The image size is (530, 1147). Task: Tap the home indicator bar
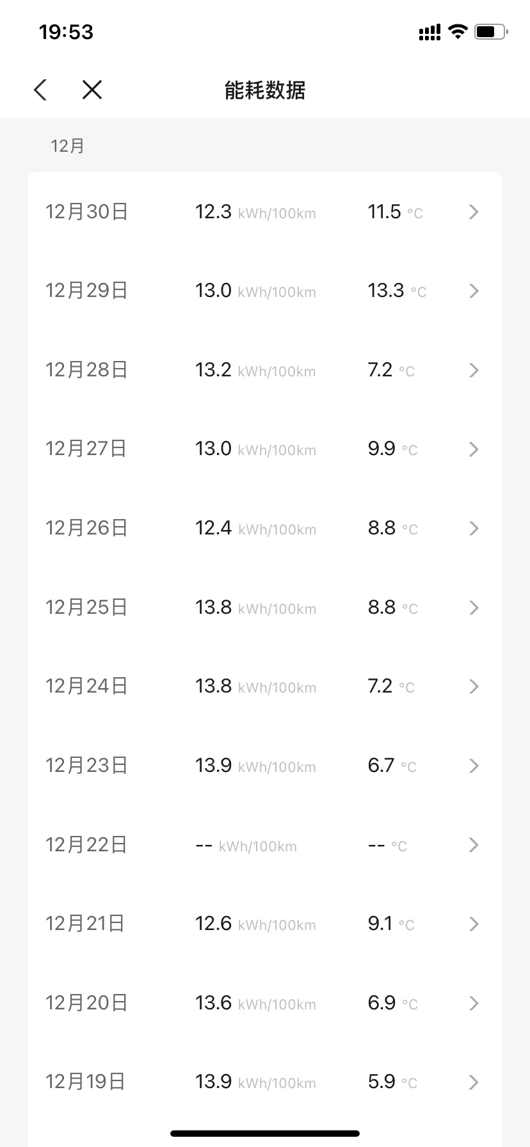[265, 1134]
